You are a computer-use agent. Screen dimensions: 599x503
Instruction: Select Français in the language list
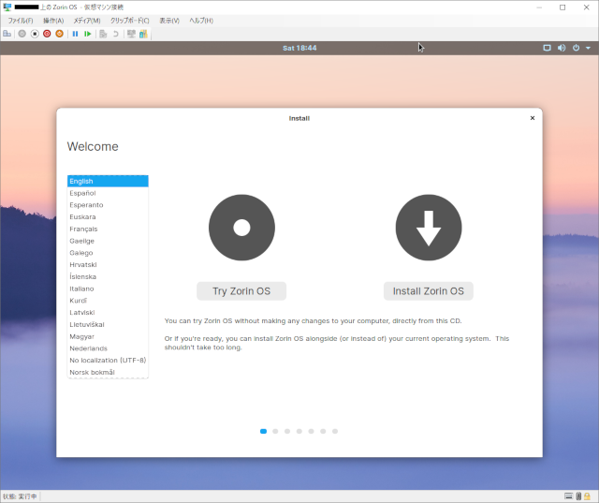pos(108,229)
